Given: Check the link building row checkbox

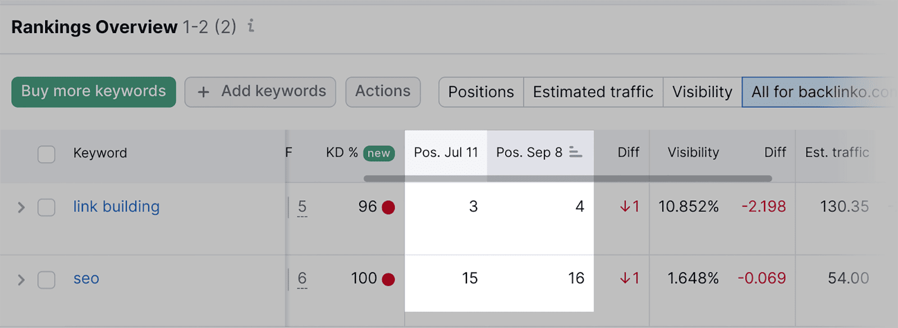Looking at the screenshot, I should (47, 207).
